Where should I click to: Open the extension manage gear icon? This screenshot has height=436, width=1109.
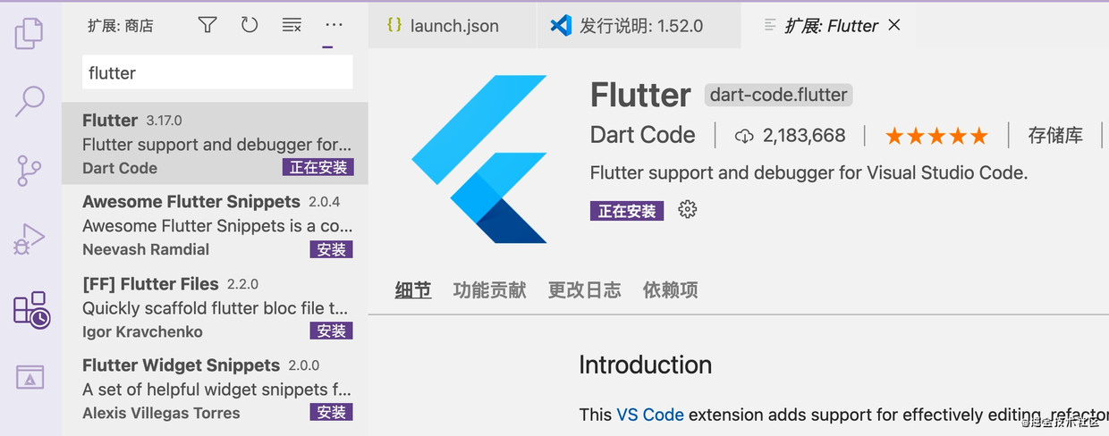(687, 210)
